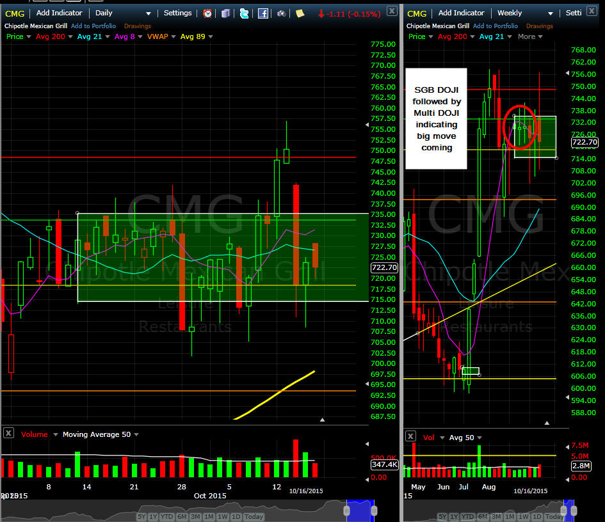Click left range handle in Weekly navigator
This screenshot has width=605, height=522.
[564, 511]
